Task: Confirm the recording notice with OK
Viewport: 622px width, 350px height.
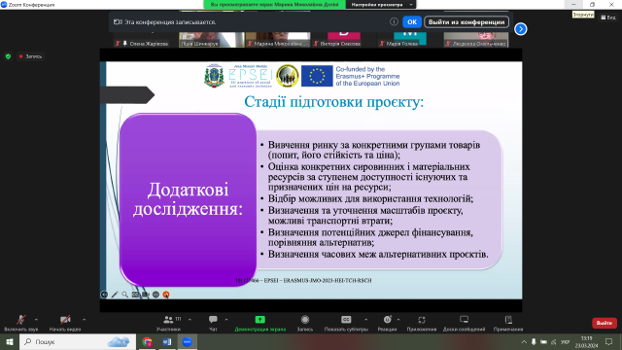Action: click(x=412, y=21)
